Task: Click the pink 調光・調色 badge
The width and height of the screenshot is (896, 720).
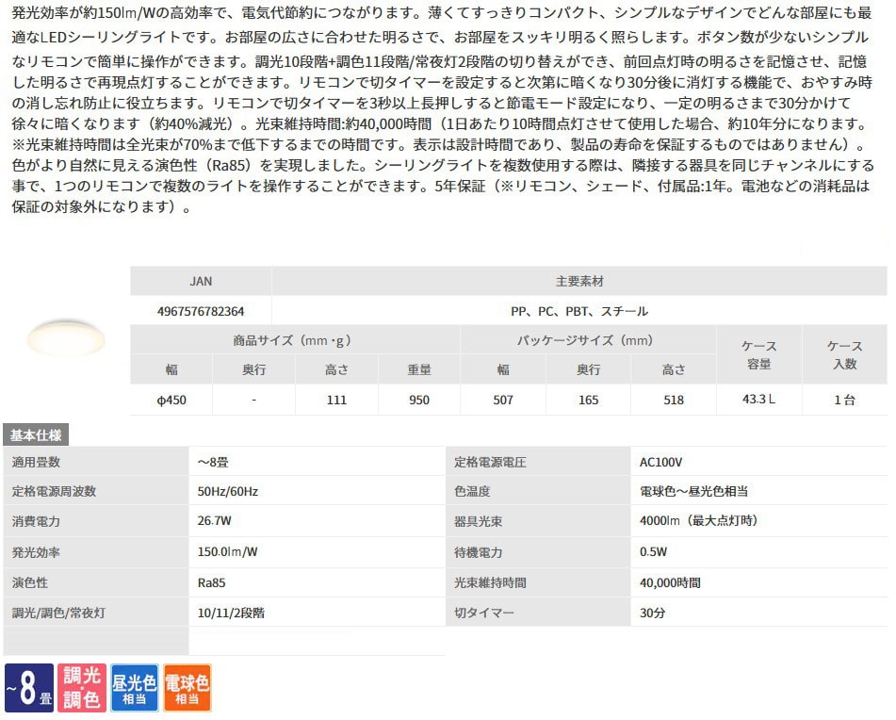Action: pyautogui.click(x=81, y=688)
